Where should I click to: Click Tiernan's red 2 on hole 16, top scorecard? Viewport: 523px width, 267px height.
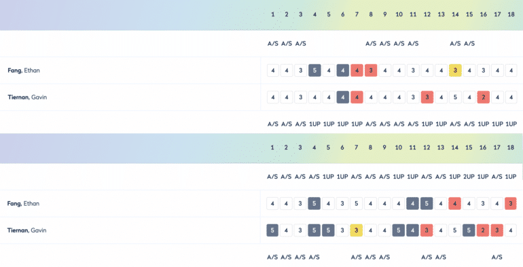484,97
